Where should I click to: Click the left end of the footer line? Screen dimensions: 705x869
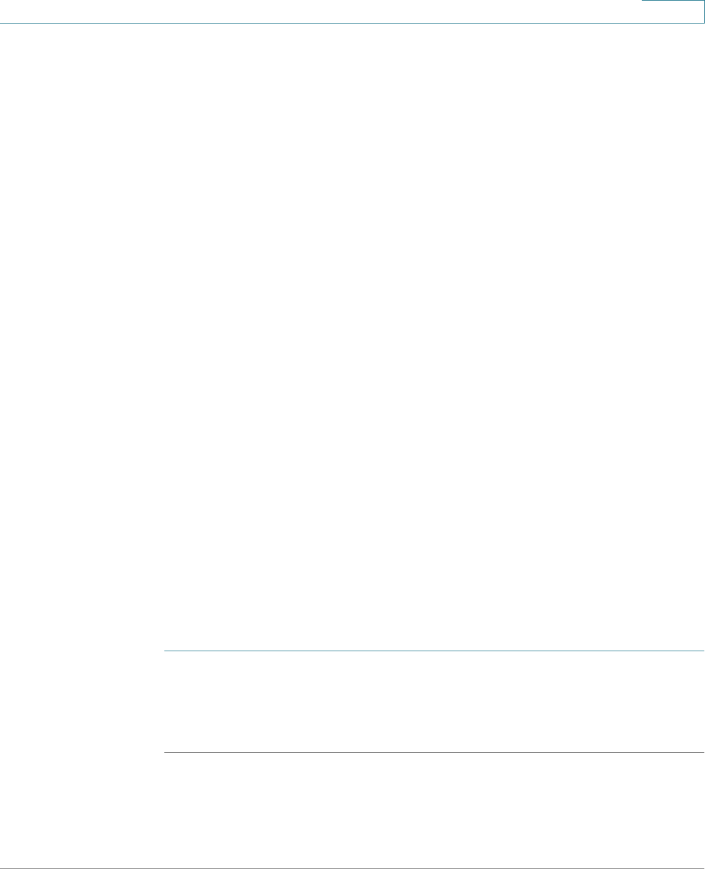coord(3,868)
